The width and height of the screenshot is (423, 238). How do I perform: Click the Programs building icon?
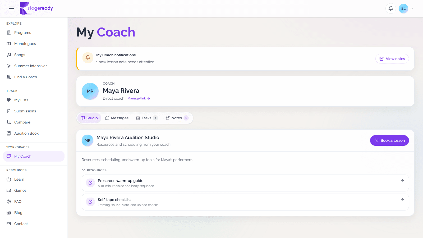(9, 33)
